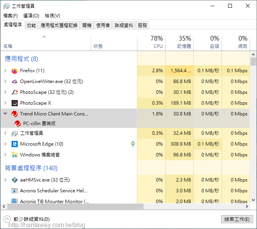Click the Trend Micro Client Main Console icon
Viewport: 257px width, 229px height.
15,114
